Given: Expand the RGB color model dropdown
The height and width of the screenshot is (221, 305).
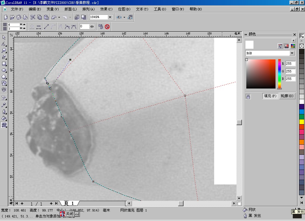Looking at the screenshot, I should tap(292, 53).
